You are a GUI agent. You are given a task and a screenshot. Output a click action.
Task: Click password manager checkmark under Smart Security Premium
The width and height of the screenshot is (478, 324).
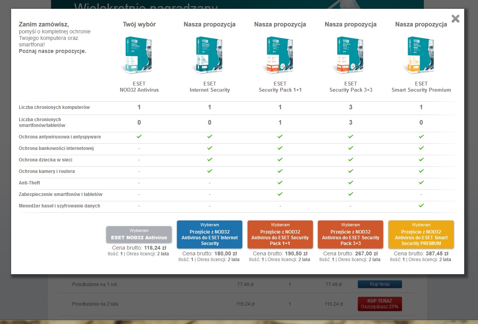pos(421,206)
